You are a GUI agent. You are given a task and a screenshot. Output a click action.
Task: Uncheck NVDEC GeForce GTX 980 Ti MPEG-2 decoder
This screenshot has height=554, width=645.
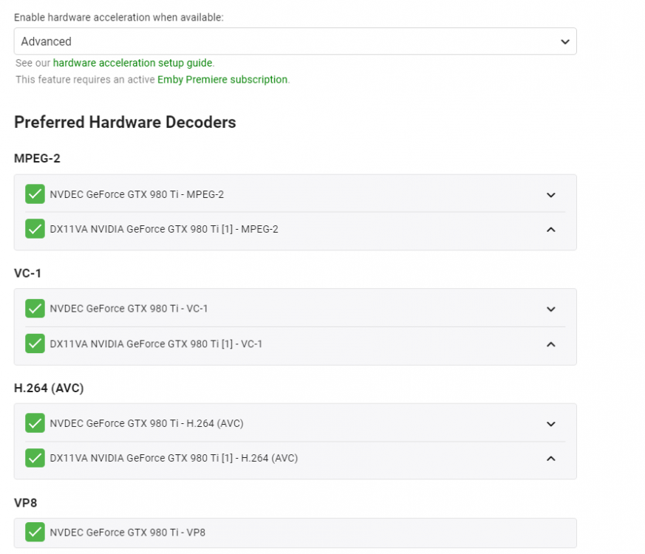(35, 194)
